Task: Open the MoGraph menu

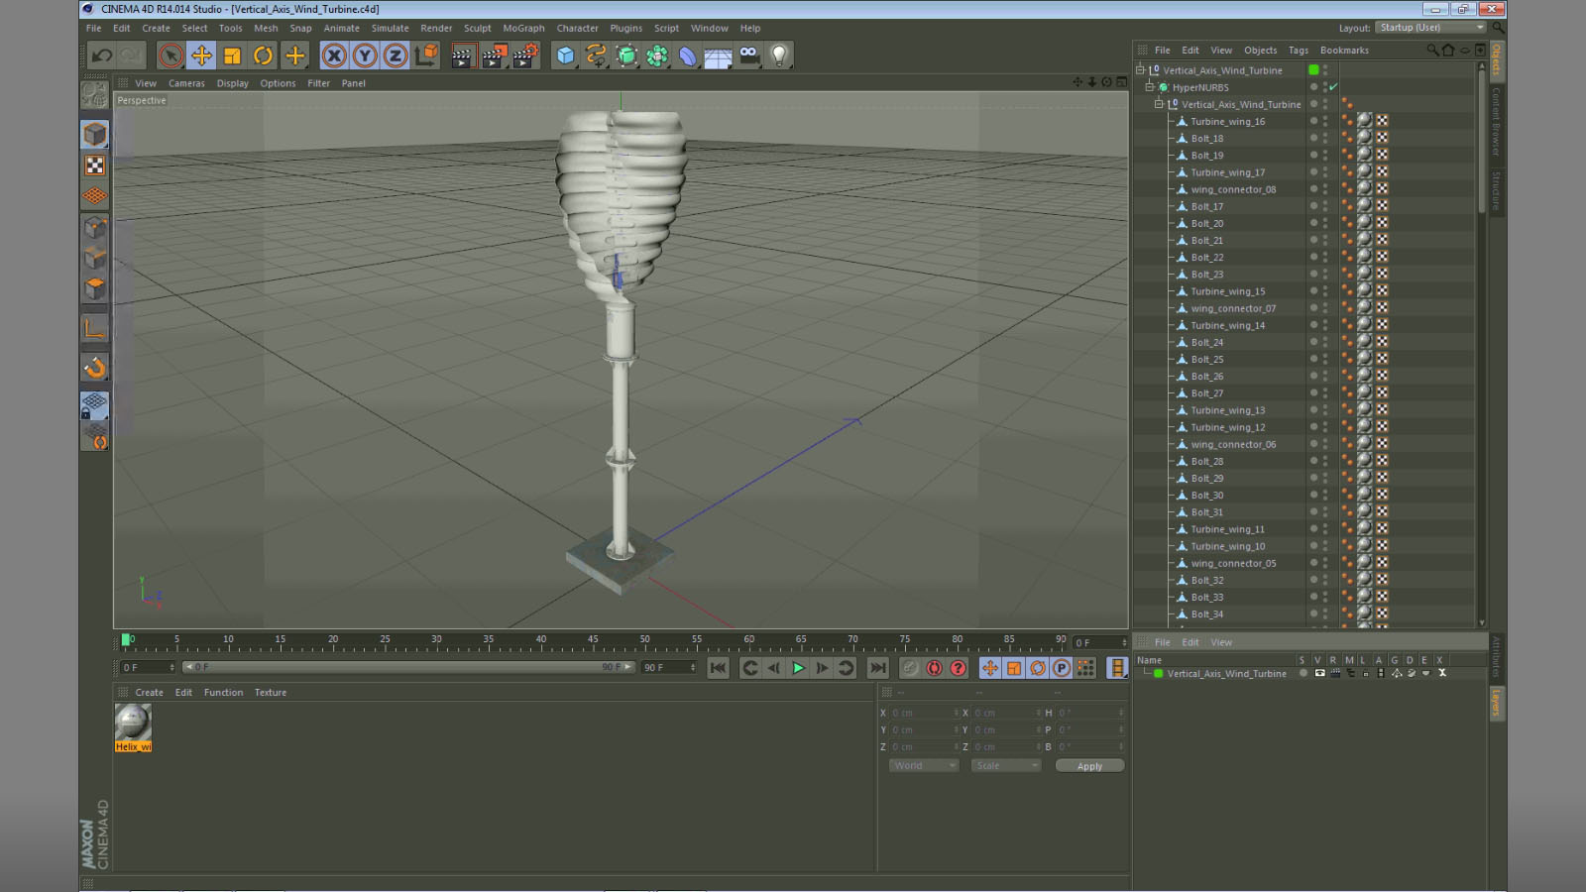Action: tap(523, 29)
